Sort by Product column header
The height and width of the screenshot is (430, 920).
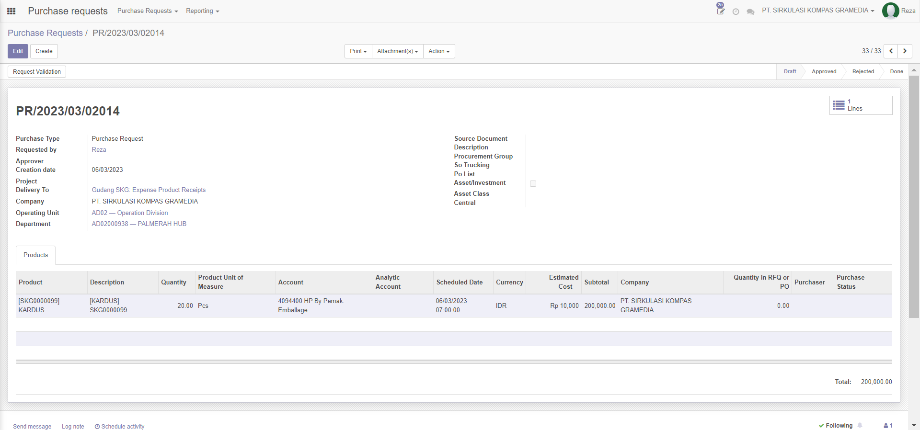tap(52, 283)
